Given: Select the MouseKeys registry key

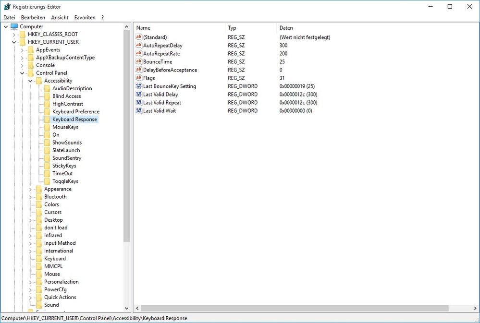Looking at the screenshot, I should pyautogui.click(x=65, y=127).
